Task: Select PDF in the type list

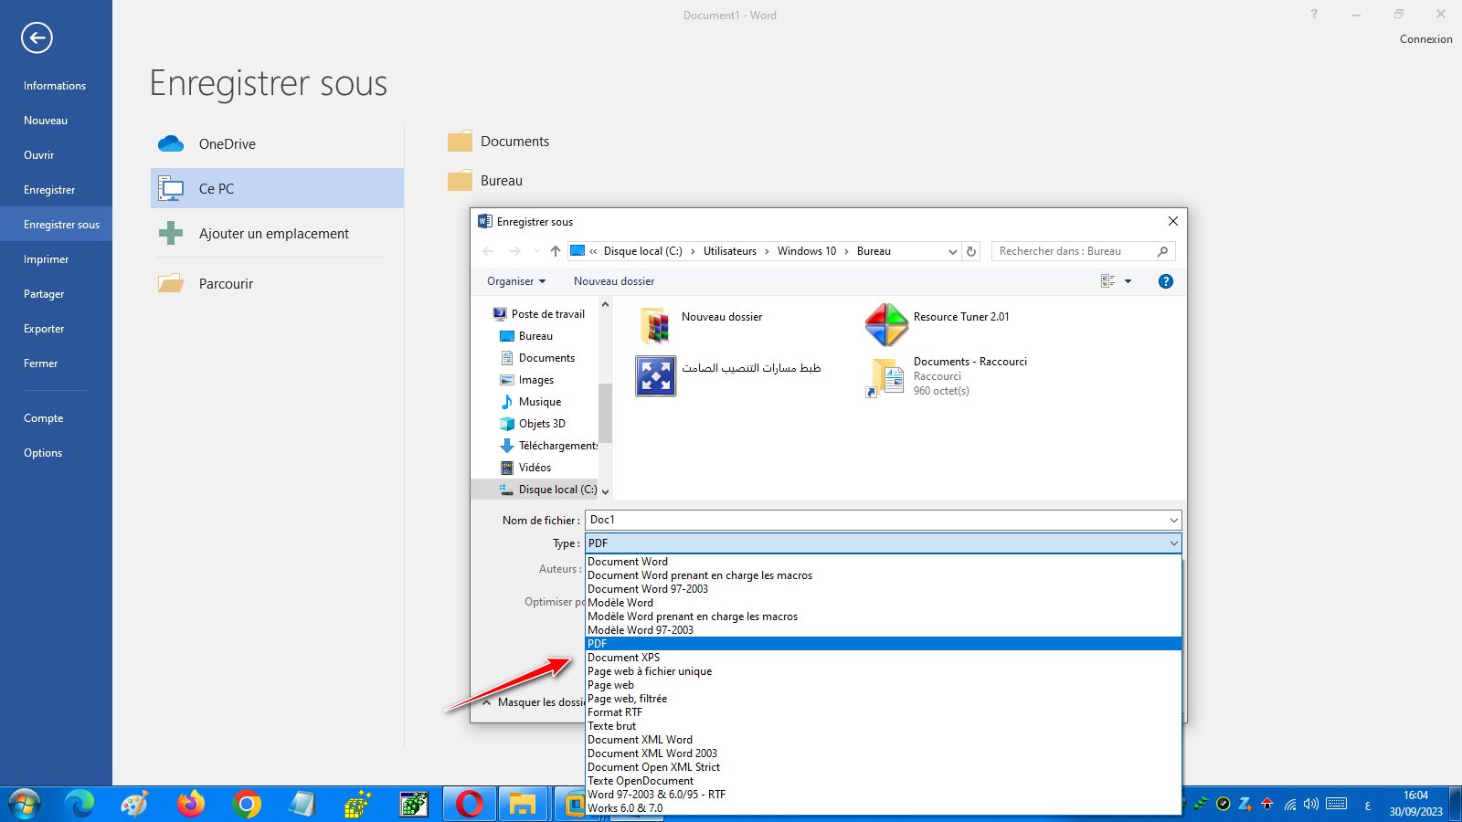Action: tap(883, 644)
